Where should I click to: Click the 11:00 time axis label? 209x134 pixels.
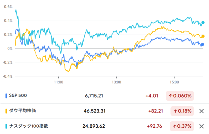58,81
